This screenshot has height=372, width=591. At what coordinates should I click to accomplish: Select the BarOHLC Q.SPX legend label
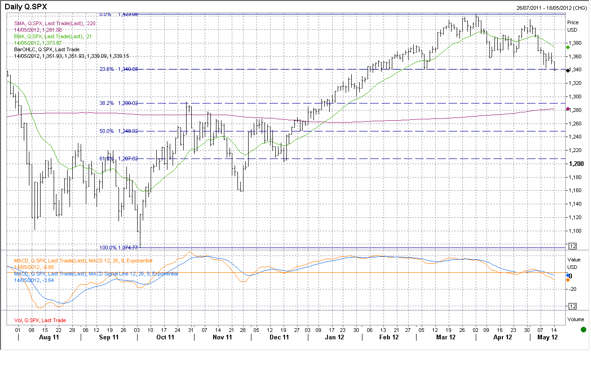(x=47, y=49)
